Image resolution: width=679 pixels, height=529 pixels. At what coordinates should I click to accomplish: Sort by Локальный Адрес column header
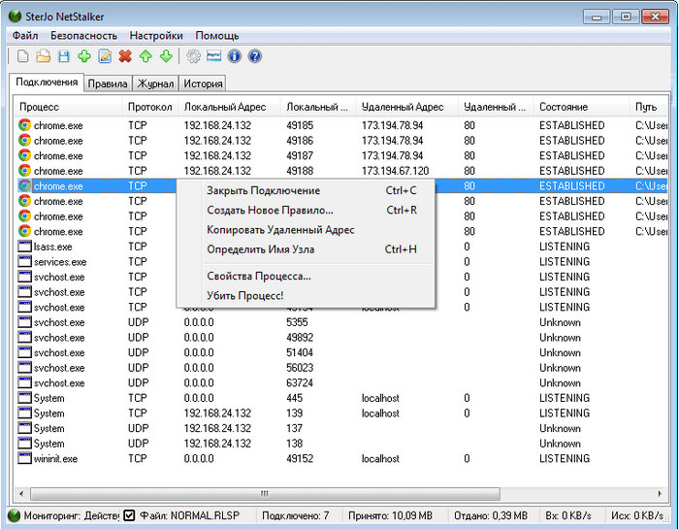click(x=229, y=107)
